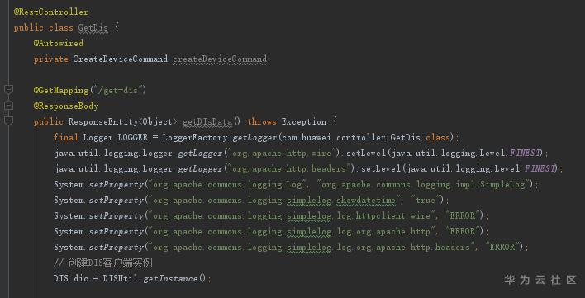Click the @GetMapping annotation
585x298 pixels.
(61, 90)
